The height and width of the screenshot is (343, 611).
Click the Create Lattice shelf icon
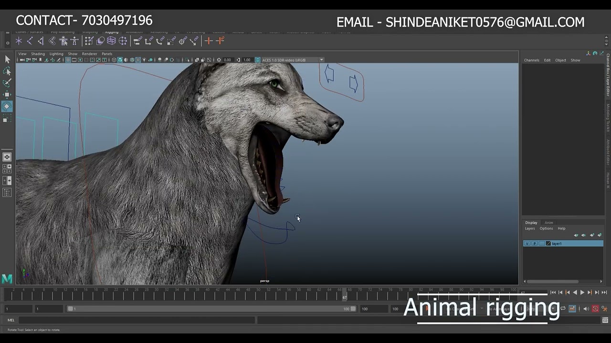111,41
